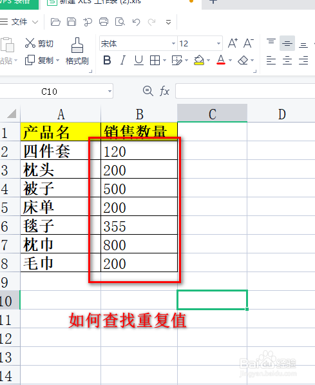Toggle bold formatting
The height and width of the screenshot is (385, 315).
click(x=107, y=60)
